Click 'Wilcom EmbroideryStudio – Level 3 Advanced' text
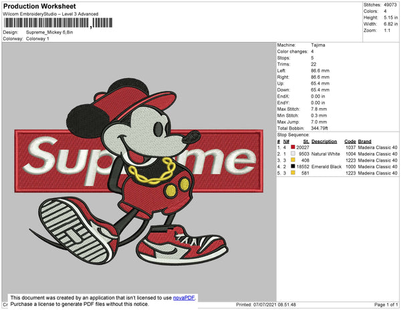The width and height of the screenshot is (401, 310). (51, 14)
